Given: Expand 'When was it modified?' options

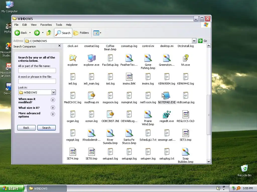Looking at the screenshot, I should (53, 100).
